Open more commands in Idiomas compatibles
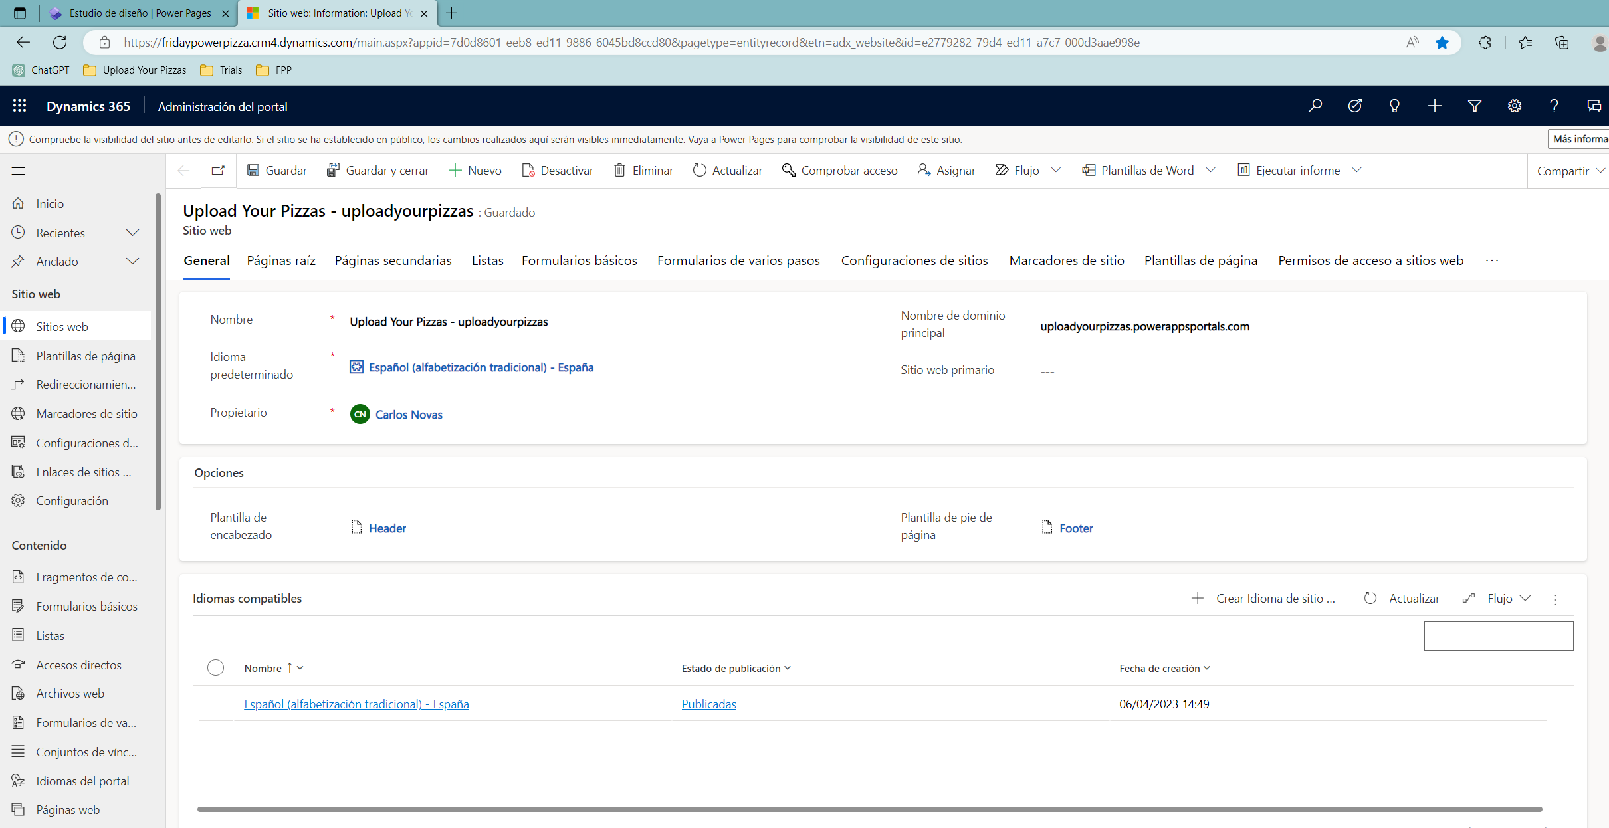Image resolution: width=1609 pixels, height=828 pixels. pyautogui.click(x=1555, y=599)
